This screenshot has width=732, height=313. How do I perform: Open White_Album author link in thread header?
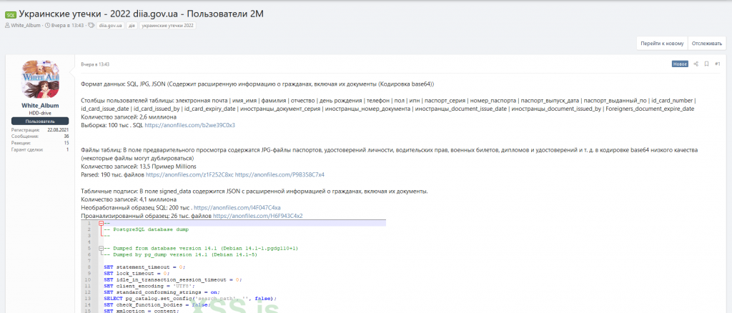click(x=26, y=25)
